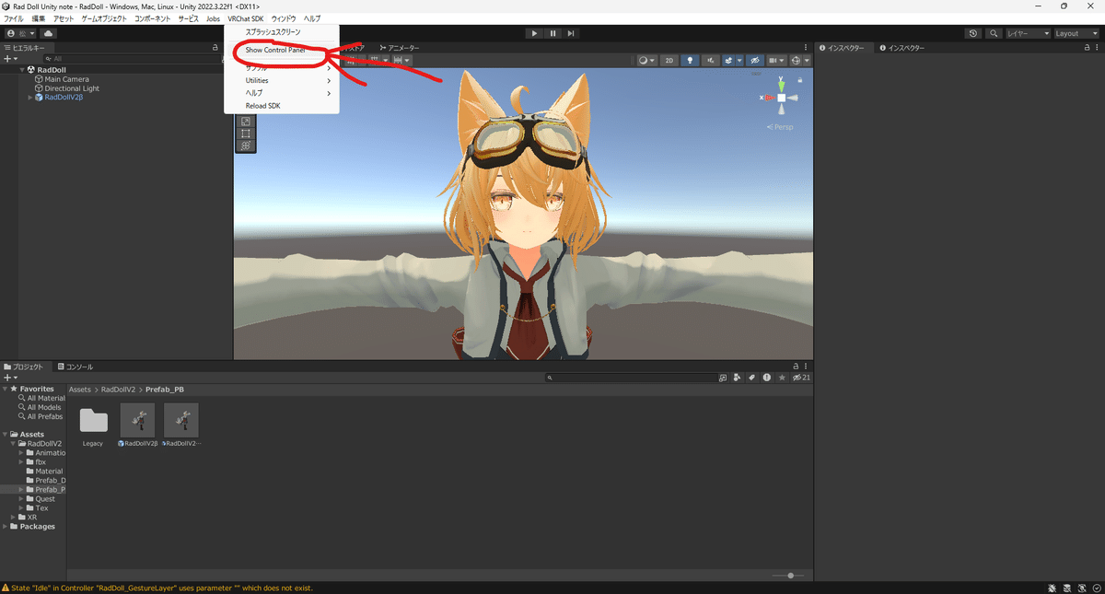Image resolution: width=1105 pixels, height=594 pixels.
Task: Open scene camera settings dropdown
Action: [x=777, y=60]
